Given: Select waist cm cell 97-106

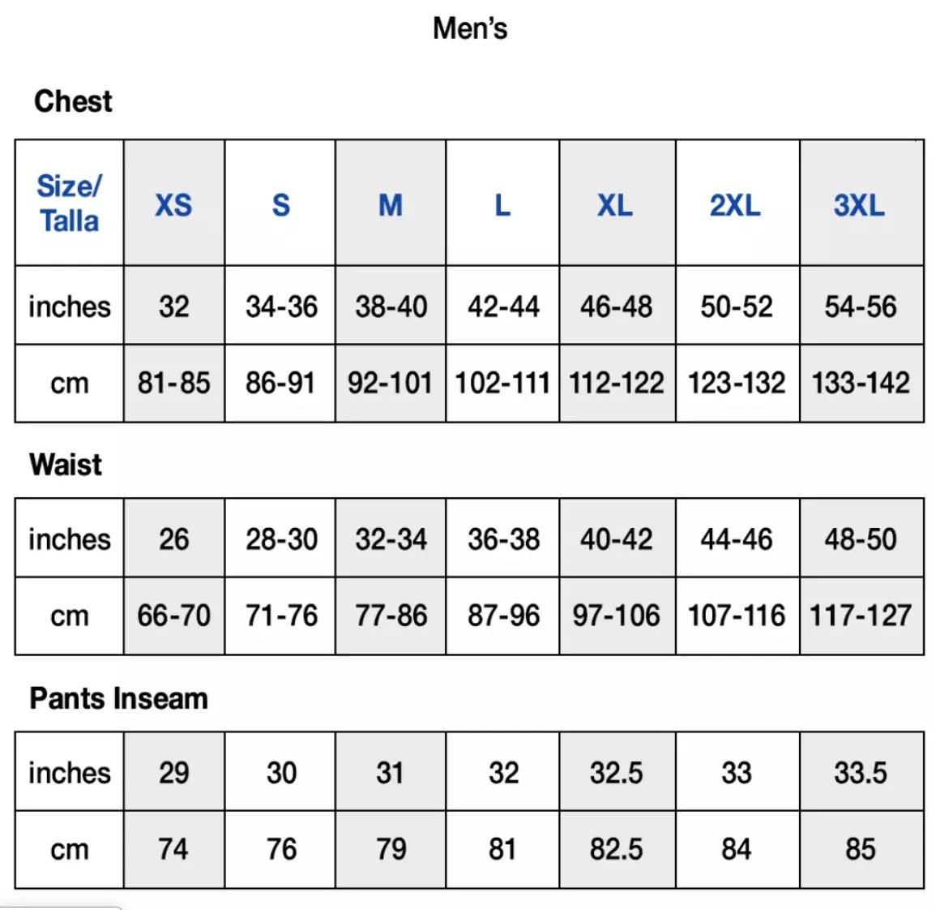Looking at the screenshot, I should [x=617, y=616].
